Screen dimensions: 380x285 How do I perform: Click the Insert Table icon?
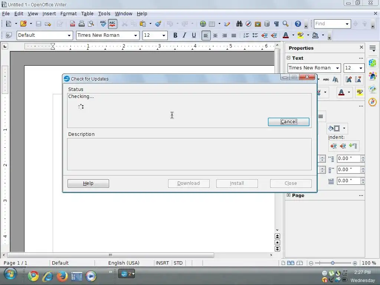pos(212,24)
